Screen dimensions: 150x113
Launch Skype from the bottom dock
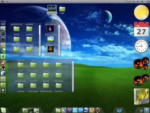point(75,110)
